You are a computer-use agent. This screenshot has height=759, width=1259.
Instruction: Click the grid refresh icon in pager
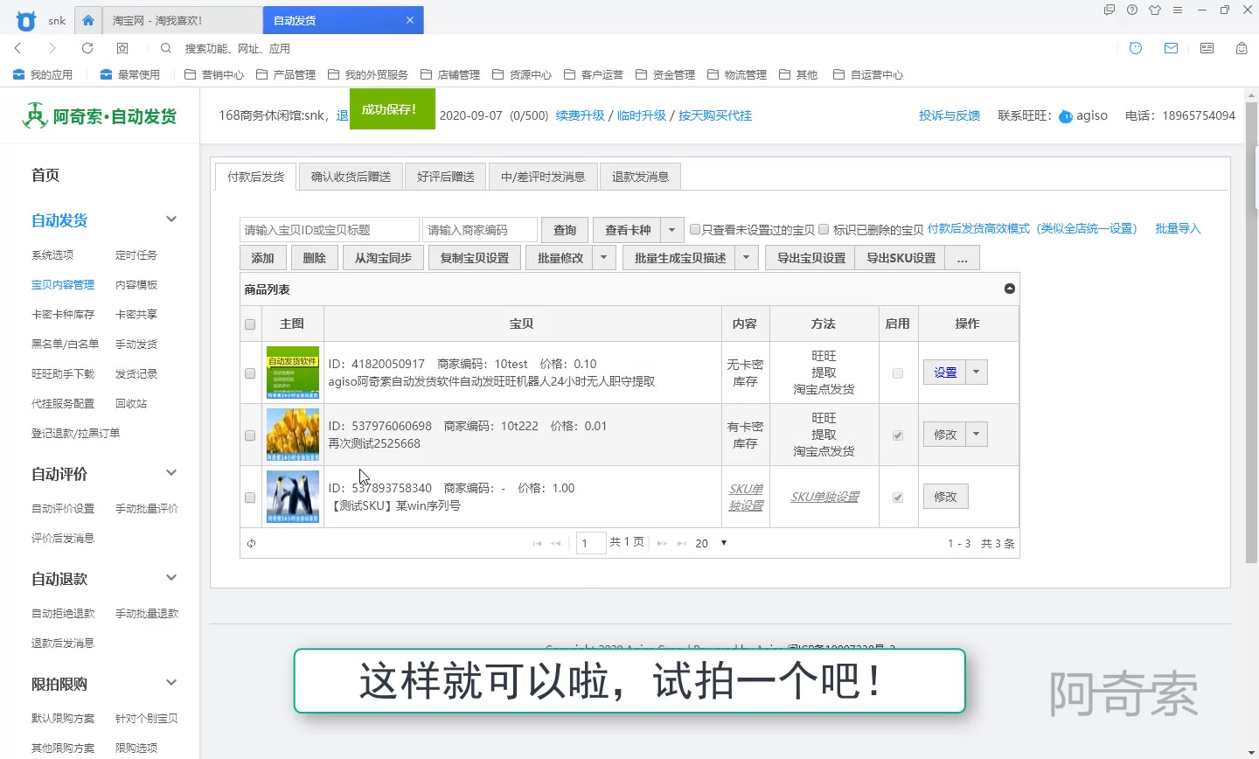(251, 543)
